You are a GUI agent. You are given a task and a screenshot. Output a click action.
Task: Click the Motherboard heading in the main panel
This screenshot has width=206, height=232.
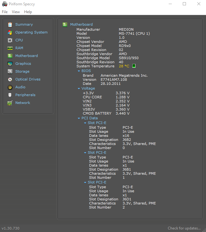point(81,24)
